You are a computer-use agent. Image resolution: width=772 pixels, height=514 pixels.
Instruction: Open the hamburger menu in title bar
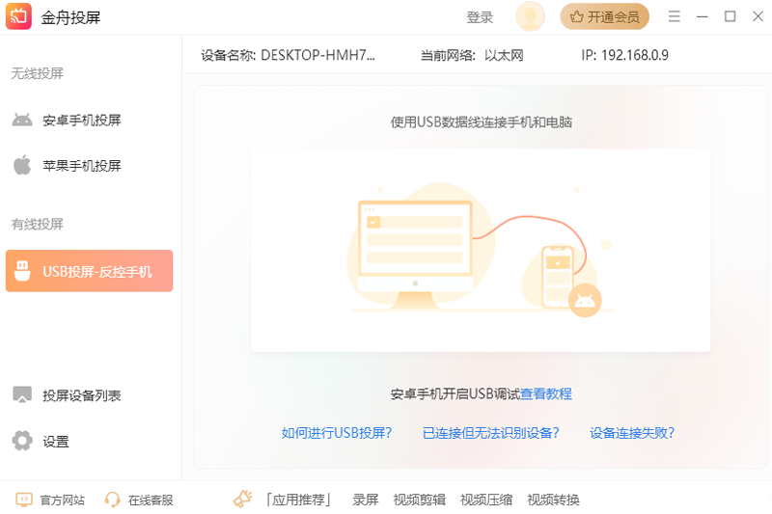point(675,16)
